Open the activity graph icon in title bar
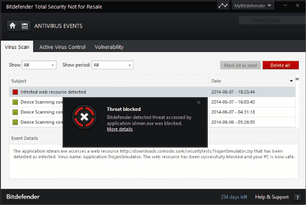306x205 pixels. point(223,6)
